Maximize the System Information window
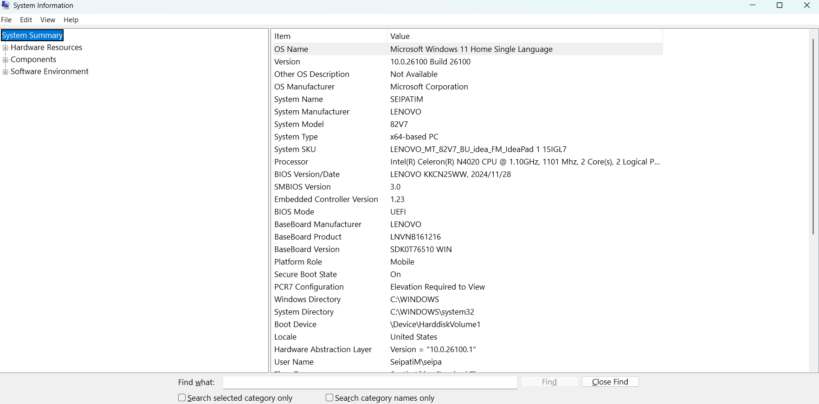Viewport: 819px width, 404px height. pyautogui.click(x=780, y=5)
